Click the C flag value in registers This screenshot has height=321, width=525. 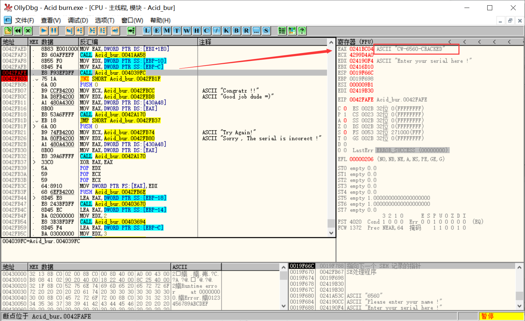(345, 109)
